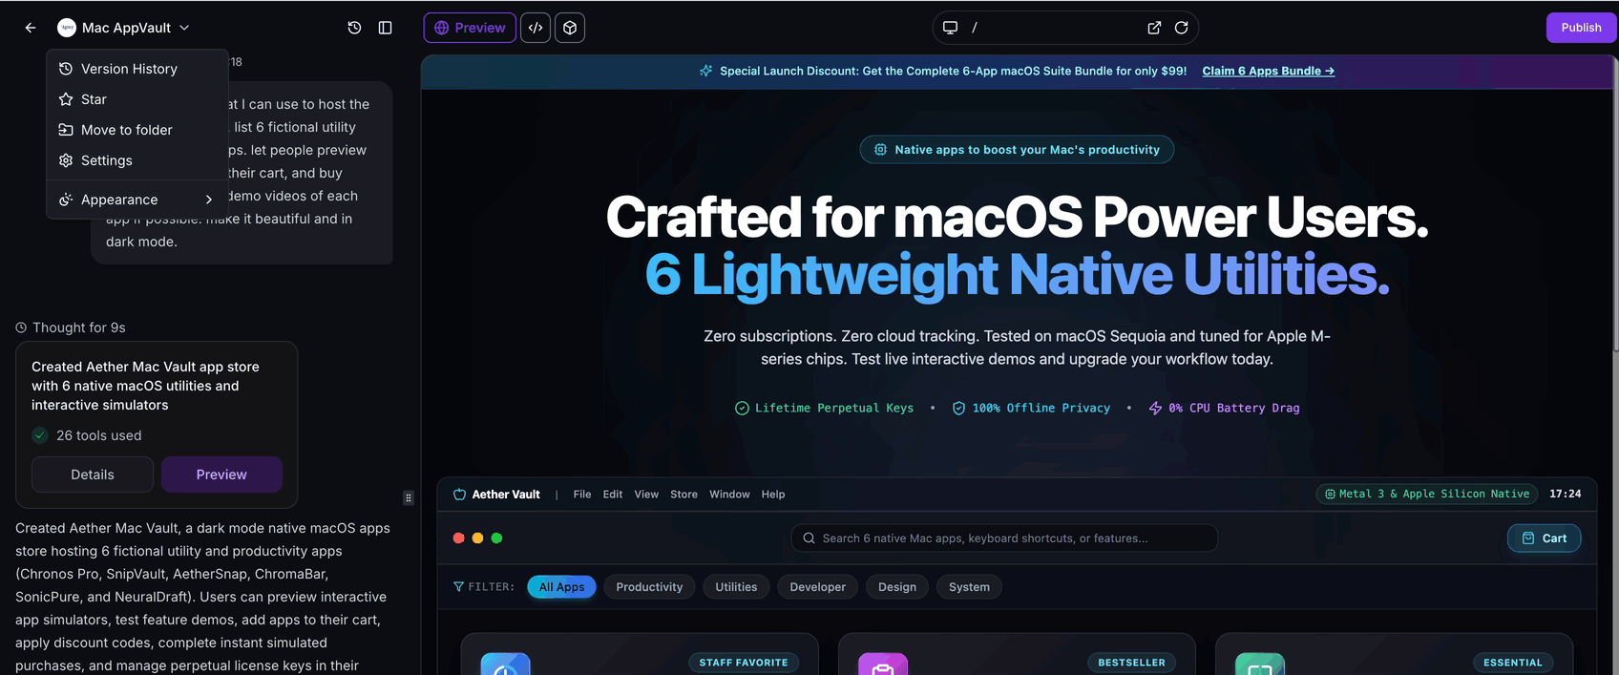Click the ESSENTIAL badge
The width and height of the screenshot is (1619, 675).
coord(1513,663)
